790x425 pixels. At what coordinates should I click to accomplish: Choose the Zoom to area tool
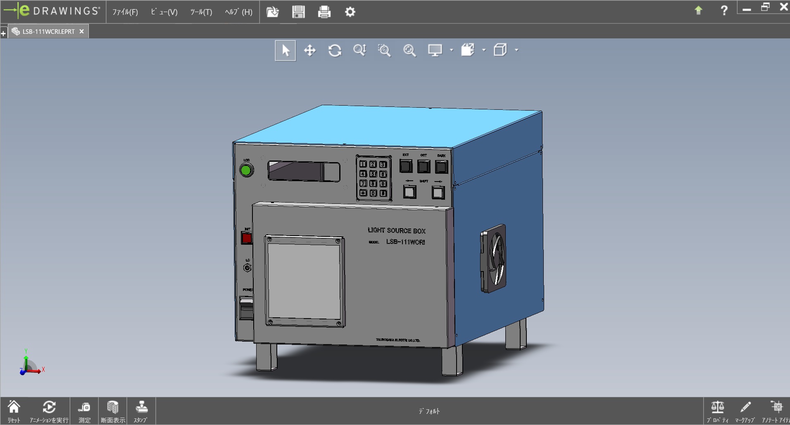pos(384,50)
